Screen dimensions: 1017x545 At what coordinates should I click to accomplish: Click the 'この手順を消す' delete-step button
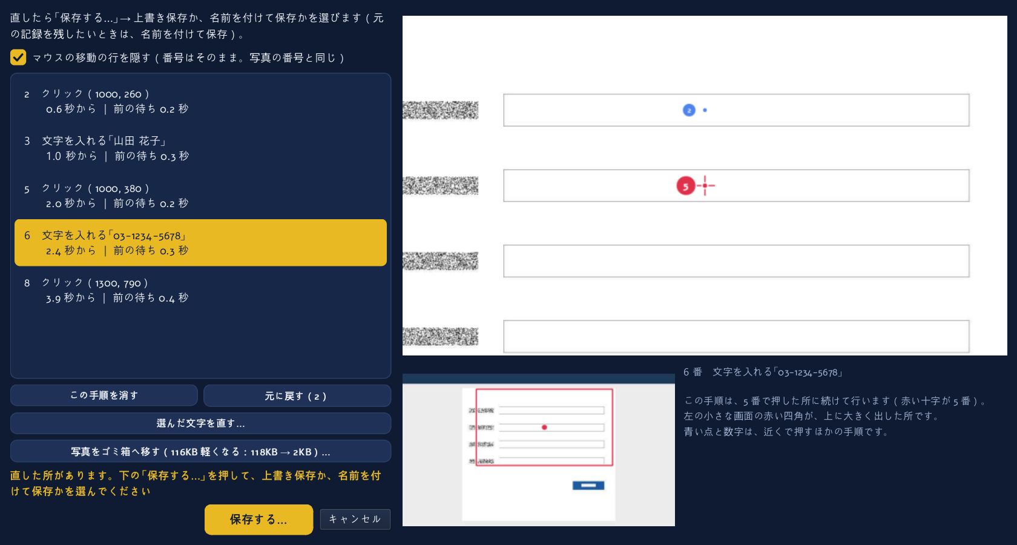(x=104, y=395)
